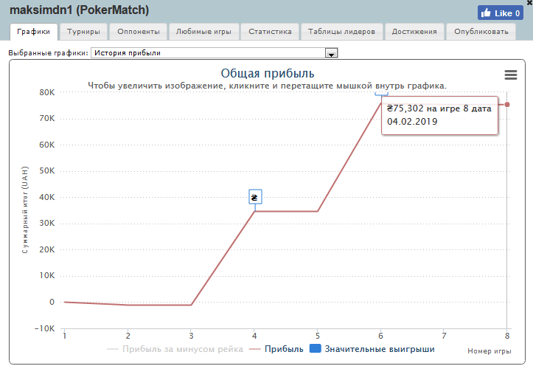Open the Турниры tab

(x=83, y=32)
